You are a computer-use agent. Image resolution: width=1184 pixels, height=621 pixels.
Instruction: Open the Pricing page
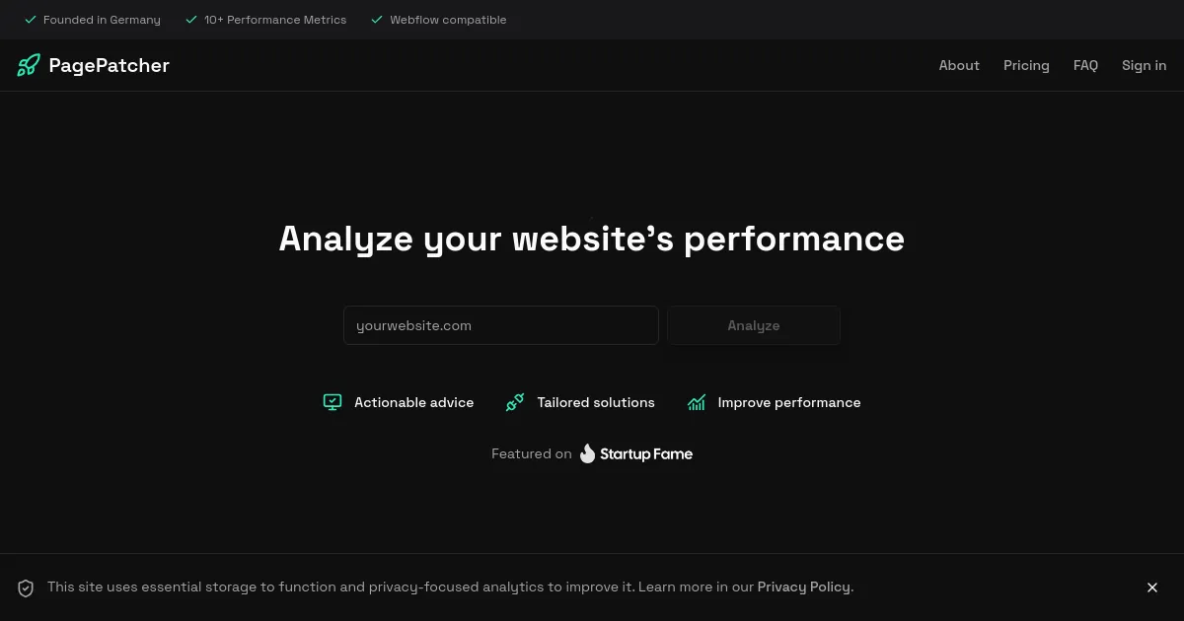tap(1026, 65)
